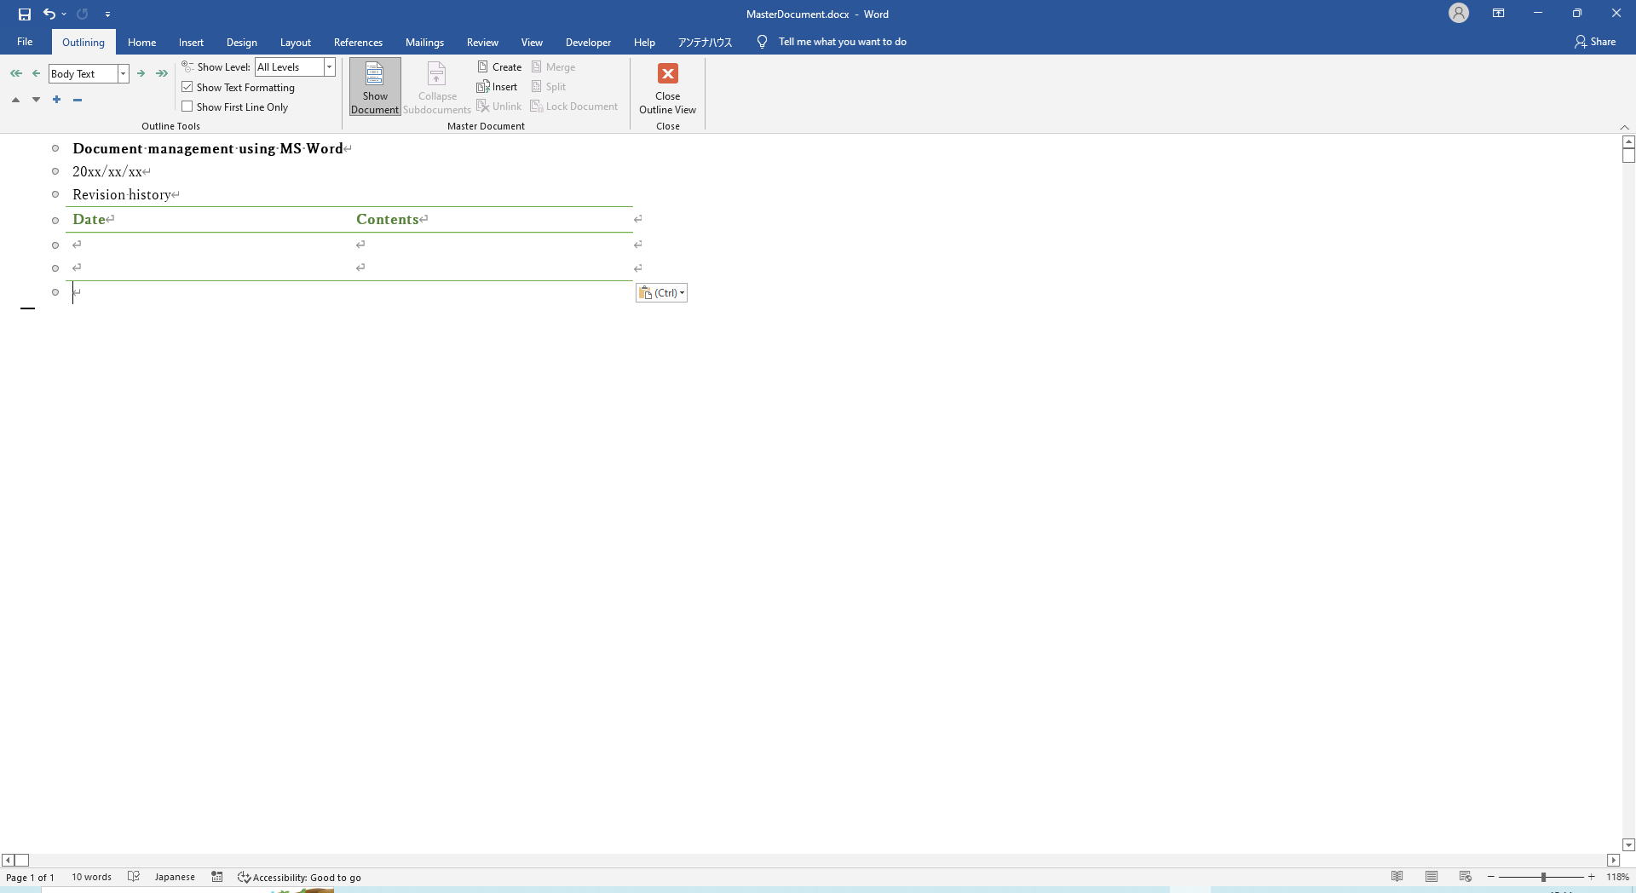Open the Undo history dropdown arrow
The height and width of the screenshot is (893, 1636).
coord(64,14)
